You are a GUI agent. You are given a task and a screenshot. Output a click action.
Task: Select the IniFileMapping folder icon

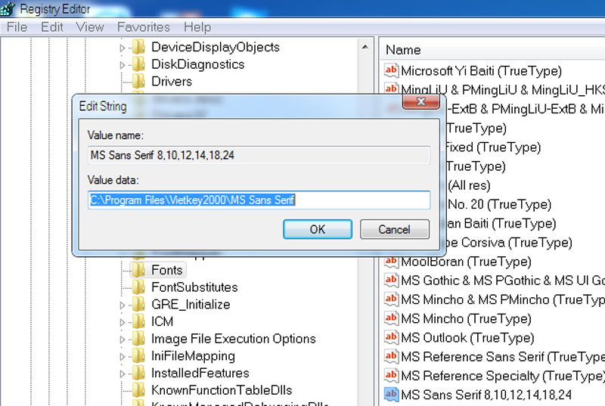tap(139, 356)
